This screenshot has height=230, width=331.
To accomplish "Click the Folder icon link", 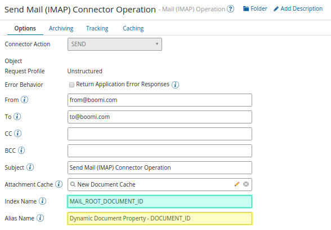I will 255,8.
